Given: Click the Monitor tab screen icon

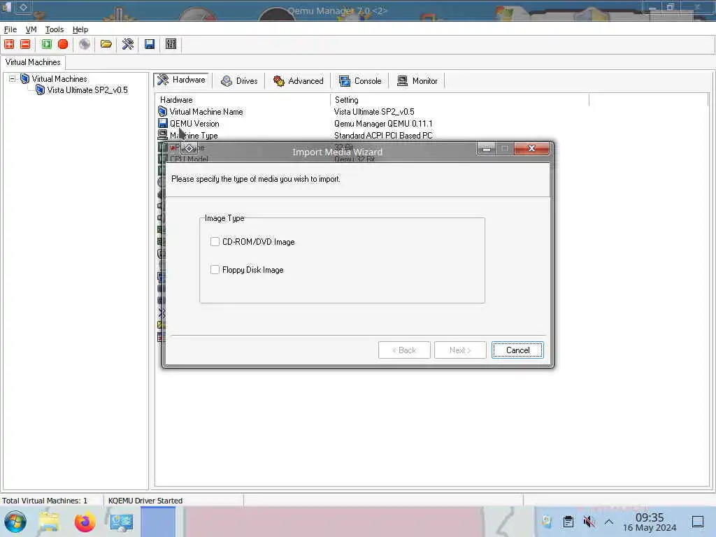Looking at the screenshot, I should 402,81.
